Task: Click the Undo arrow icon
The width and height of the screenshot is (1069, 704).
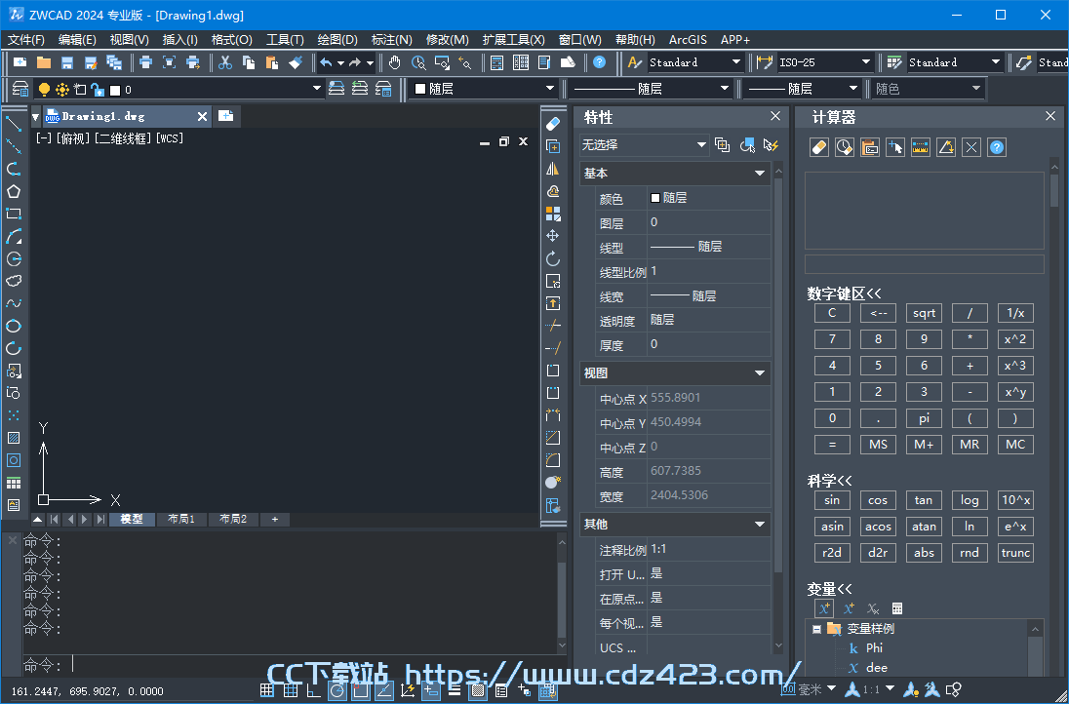Action: click(x=326, y=62)
